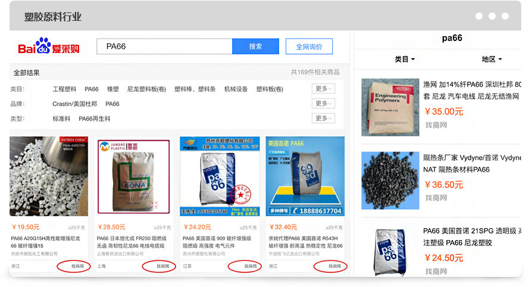Viewport: 532px width, 287px height.
Task: Open the 类目 dropdown in right panel
Action: (405, 59)
